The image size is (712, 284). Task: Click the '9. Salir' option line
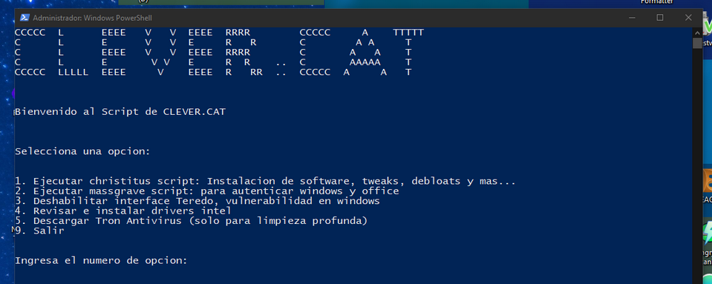coord(39,231)
